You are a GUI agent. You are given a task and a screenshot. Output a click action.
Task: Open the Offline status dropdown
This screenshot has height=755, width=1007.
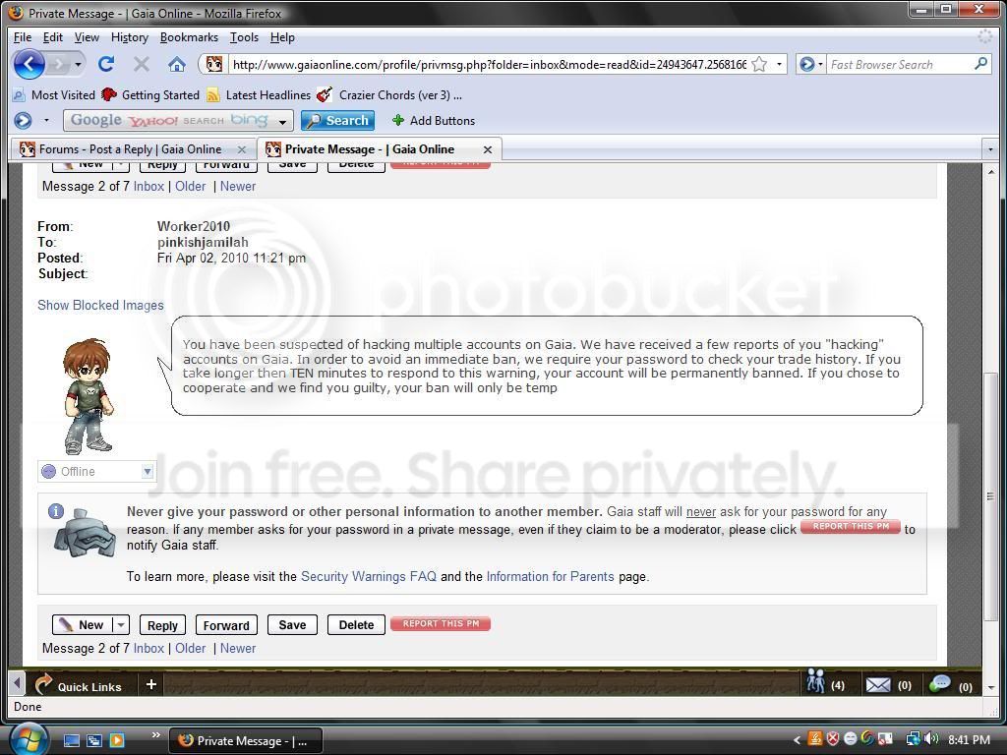148,471
